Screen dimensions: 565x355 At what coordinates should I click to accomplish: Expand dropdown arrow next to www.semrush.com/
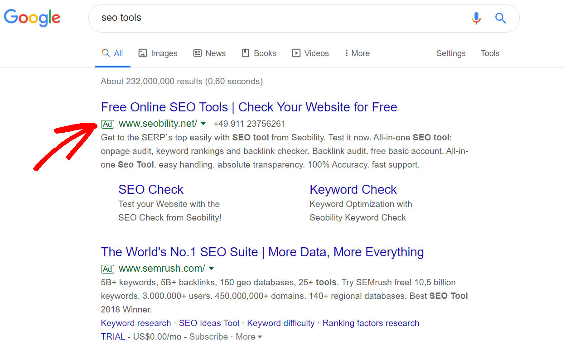pyautogui.click(x=211, y=269)
